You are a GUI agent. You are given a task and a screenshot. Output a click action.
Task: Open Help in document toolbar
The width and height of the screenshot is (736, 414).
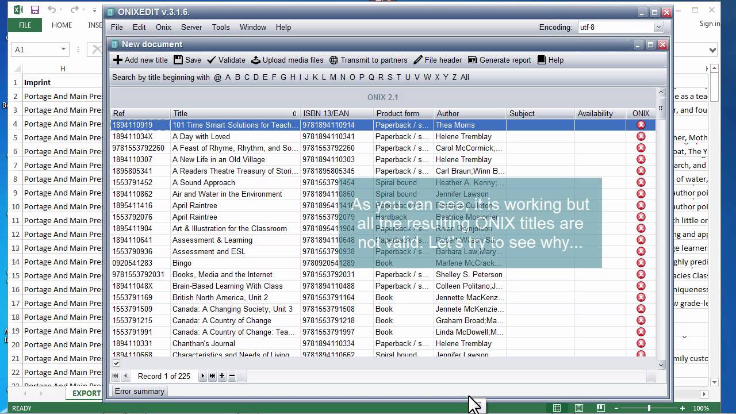[x=550, y=60]
